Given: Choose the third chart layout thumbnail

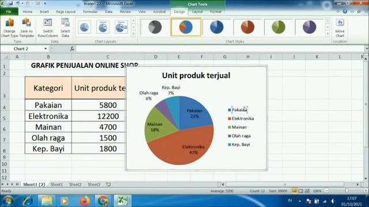Looking at the screenshot, I should (x=121, y=27).
